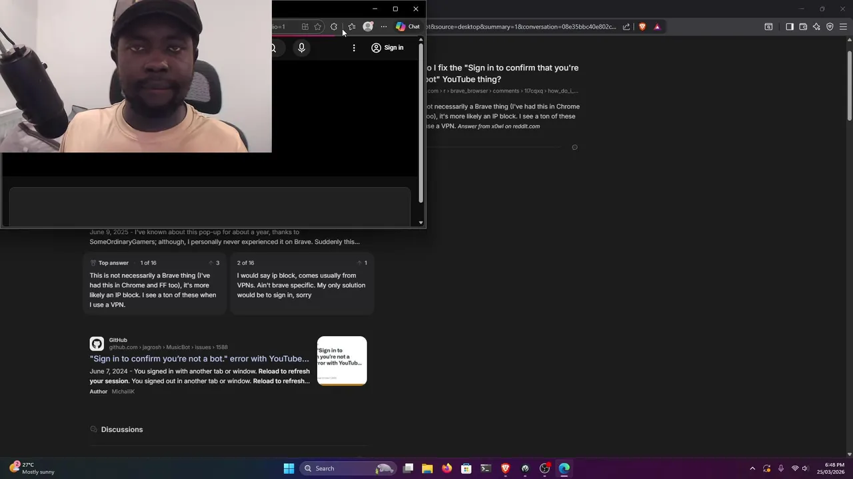Click the Brave VPN shield icon
The width and height of the screenshot is (853, 479).
click(x=830, y=27)
